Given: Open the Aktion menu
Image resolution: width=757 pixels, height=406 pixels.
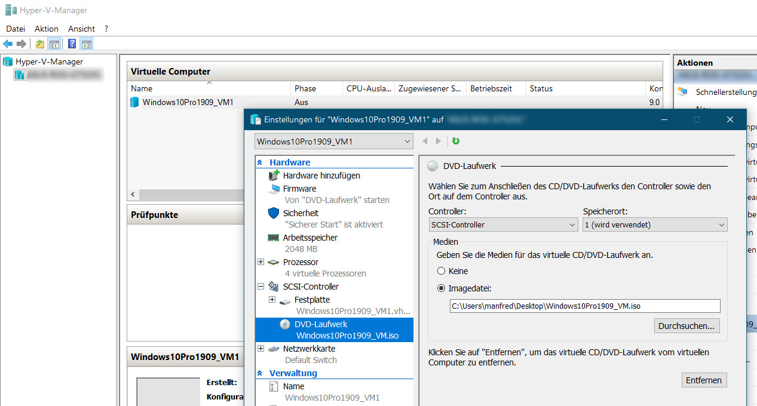Looking at the screenshot, I should [47, 29].
